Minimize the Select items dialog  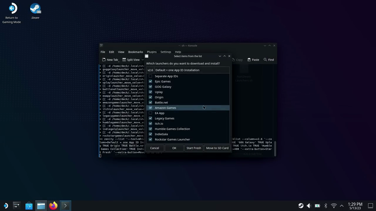pyautogui.click(x=220, y=56)
